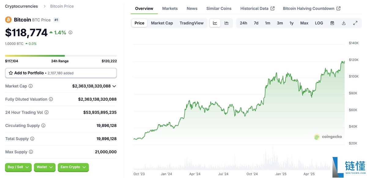
Task: Expand the Market Cap value chevron
Action: pyautogui.click(x=114, y=86)
